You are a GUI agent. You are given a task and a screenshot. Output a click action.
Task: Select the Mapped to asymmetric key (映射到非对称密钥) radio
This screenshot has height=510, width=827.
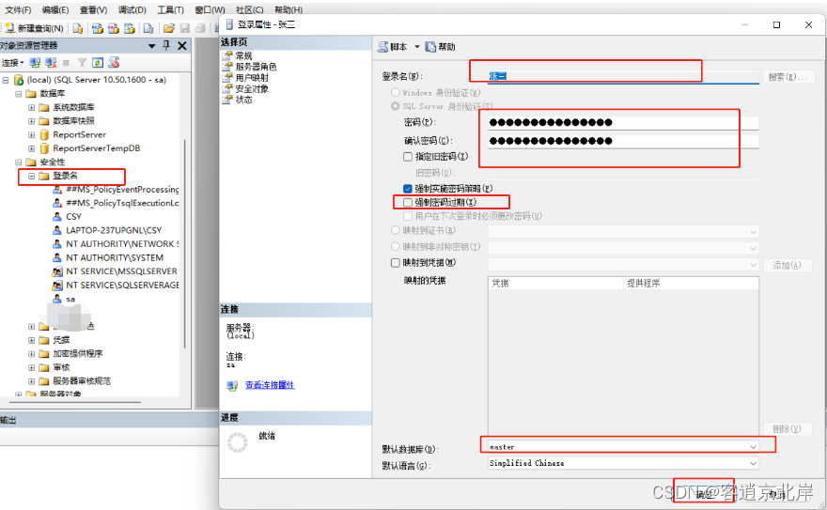coord(395,247)
